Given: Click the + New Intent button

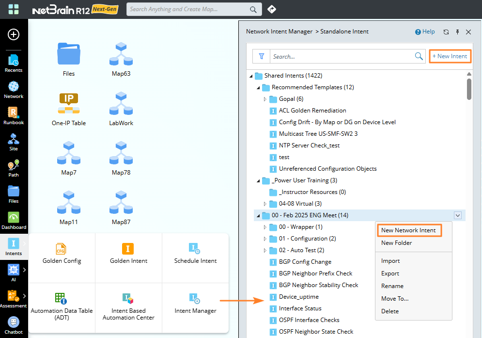Looking at the screenshot, I should (450, 56).
